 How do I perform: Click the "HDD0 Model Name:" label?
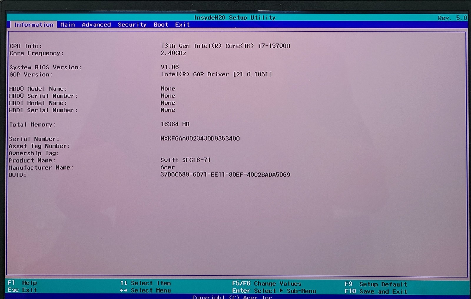pyautogui.click(x=38, y=89)
